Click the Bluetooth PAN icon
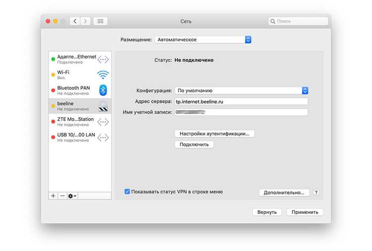Image resolution: width=372 pixels, height=251 pixels. (x=103, y=90)
